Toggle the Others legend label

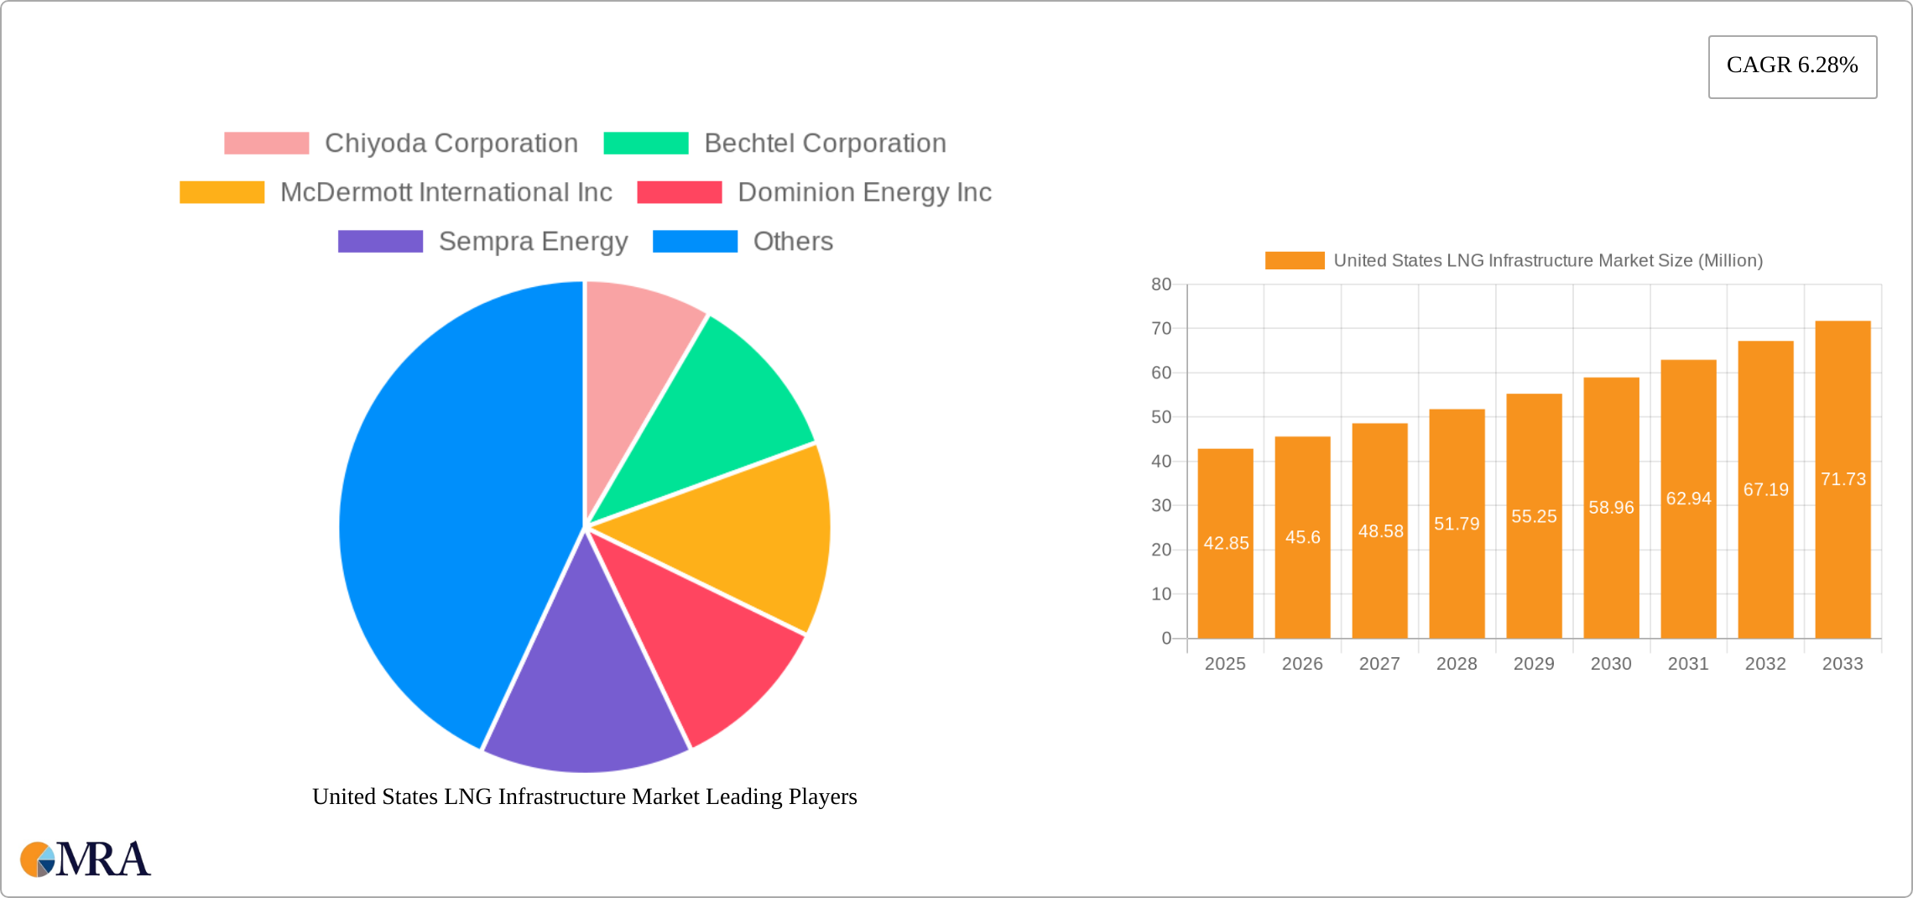(794, 242)
